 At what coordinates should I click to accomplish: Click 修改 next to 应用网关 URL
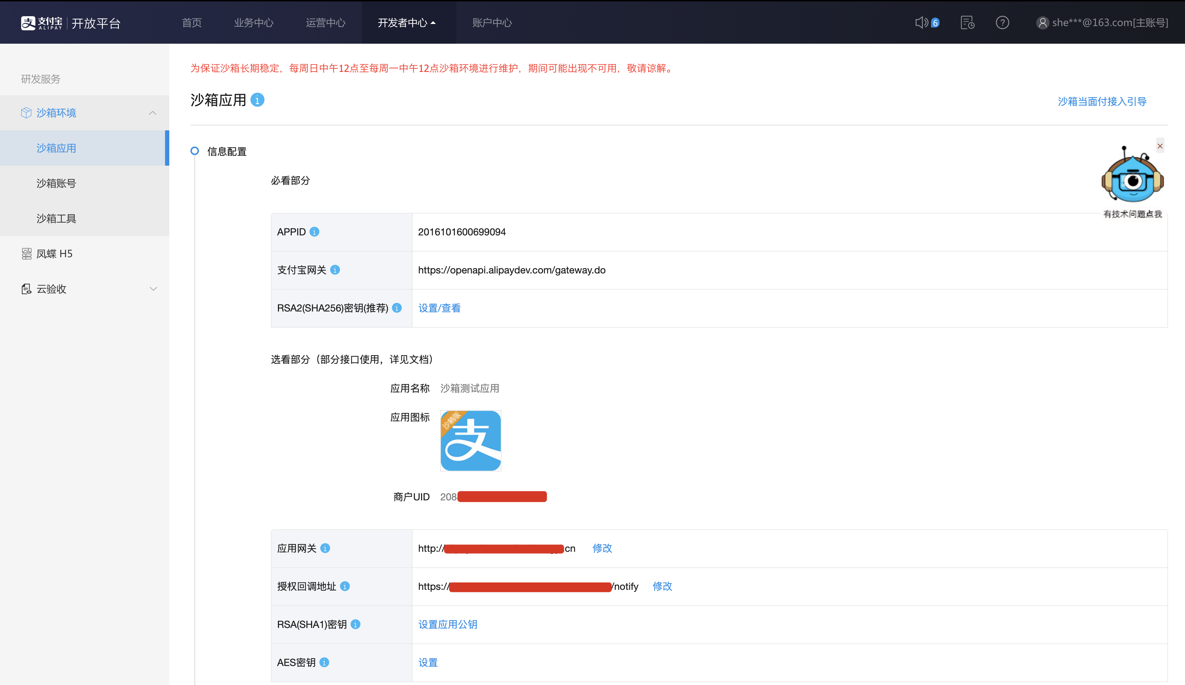pyautogui.click(x=602, y=548)
